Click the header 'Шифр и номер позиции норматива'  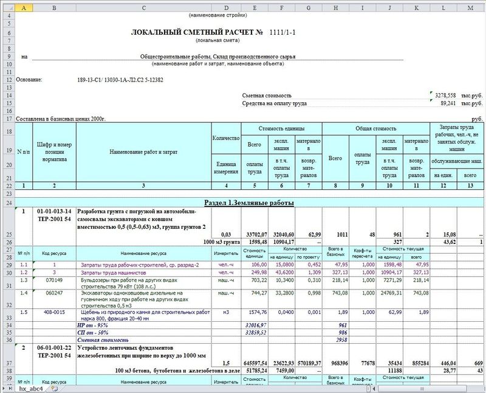(x=54, y=152)
